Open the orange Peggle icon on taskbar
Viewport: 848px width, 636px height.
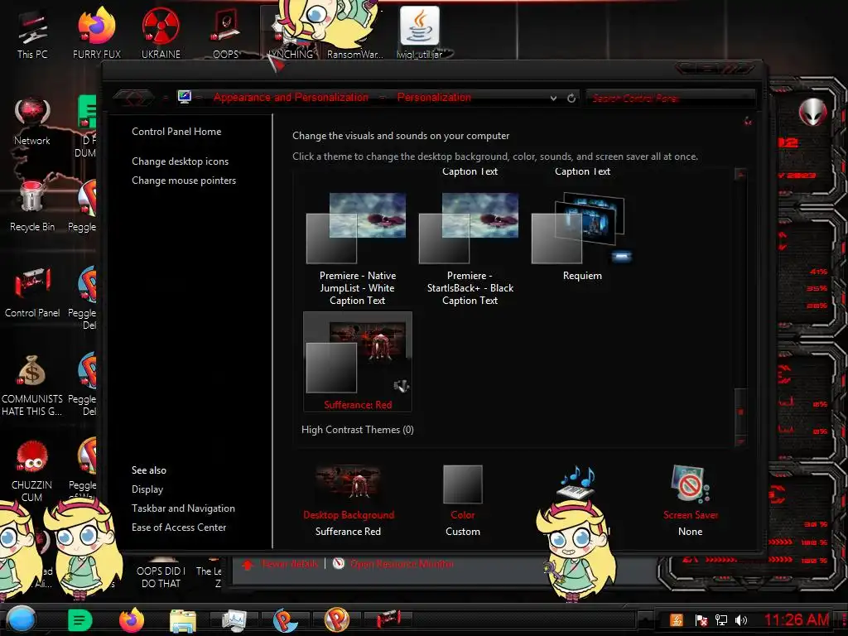point(336,620)
